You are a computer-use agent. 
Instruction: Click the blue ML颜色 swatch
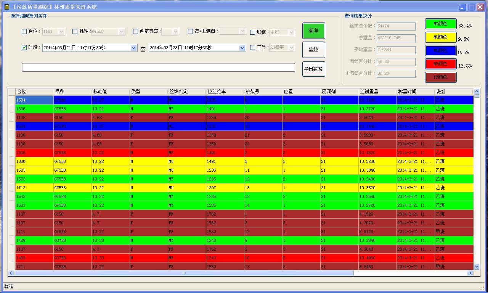(441, 50)
